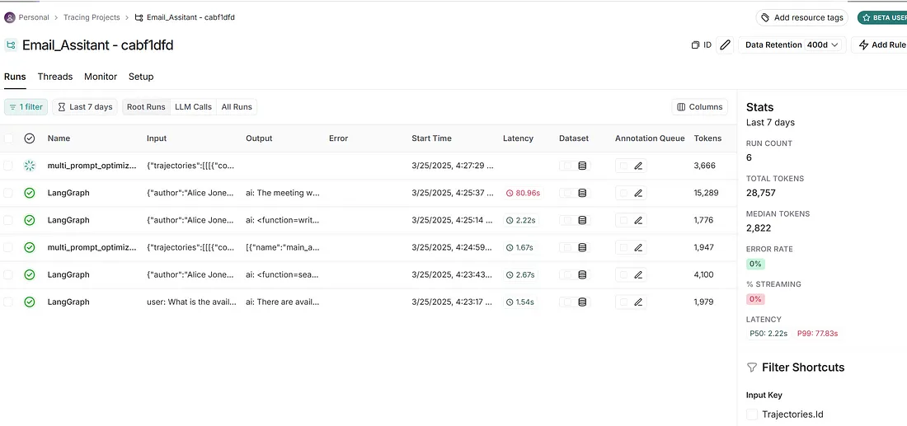Click annotation pencil for the 4,100 tokens row
907x426 pixels.
pyautogui.click(x=638, y=274)
